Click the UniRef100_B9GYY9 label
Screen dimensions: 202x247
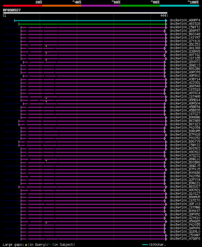tap(185, 142)
